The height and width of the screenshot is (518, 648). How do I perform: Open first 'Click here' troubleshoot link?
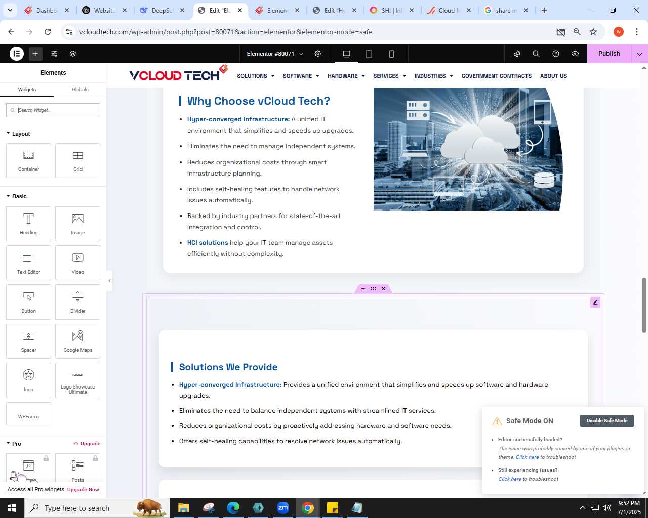(x=527, y=457)
